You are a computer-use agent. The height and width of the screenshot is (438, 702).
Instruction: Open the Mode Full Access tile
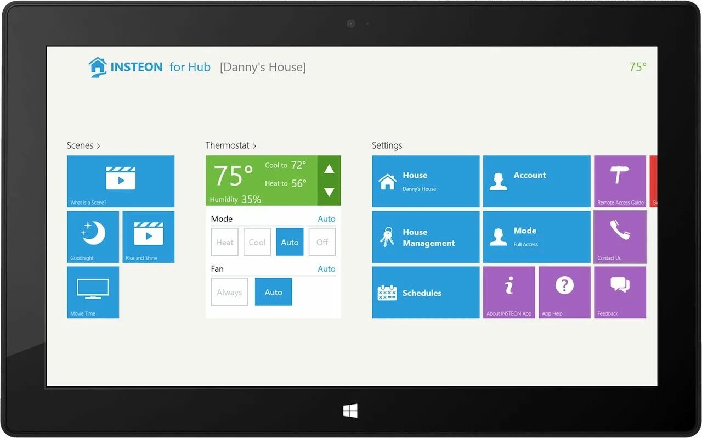536,237
